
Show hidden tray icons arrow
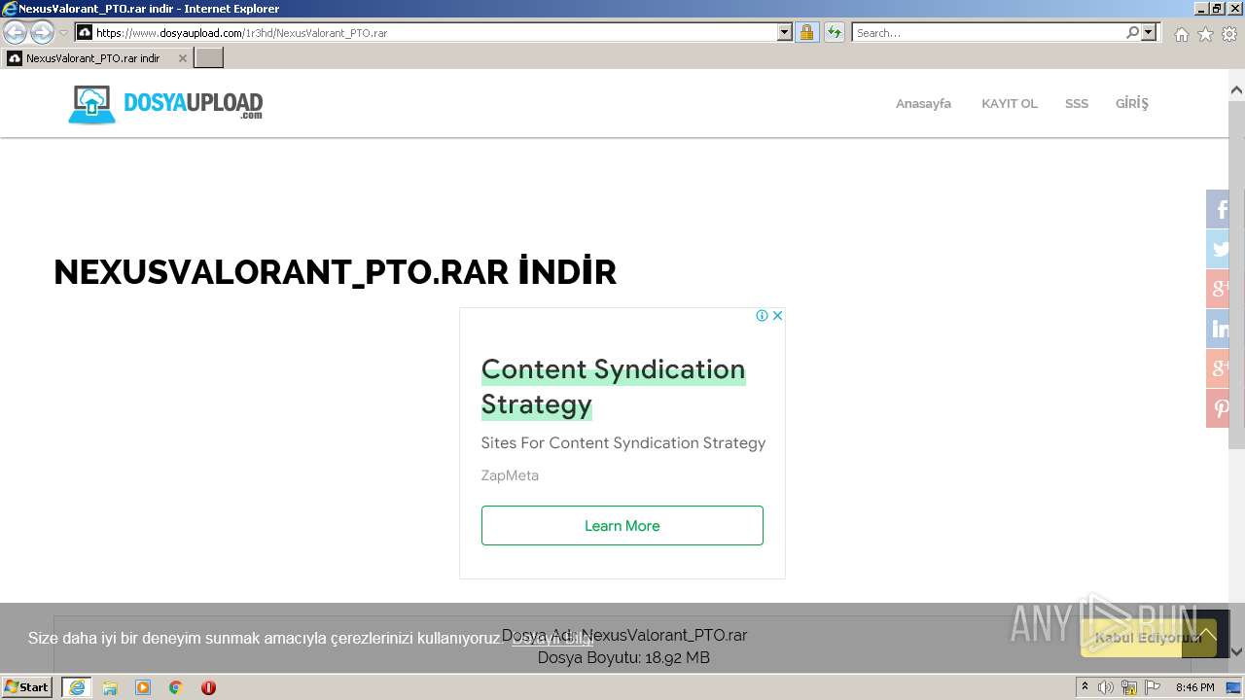[1085, 687]
